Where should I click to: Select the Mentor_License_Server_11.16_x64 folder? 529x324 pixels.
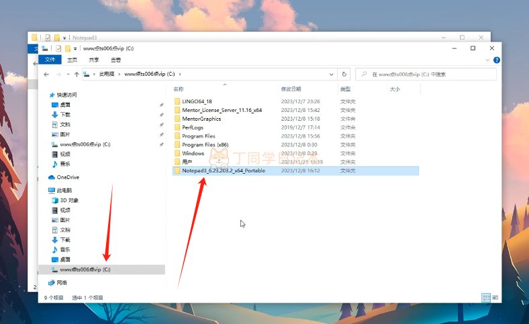pos(222,110)
